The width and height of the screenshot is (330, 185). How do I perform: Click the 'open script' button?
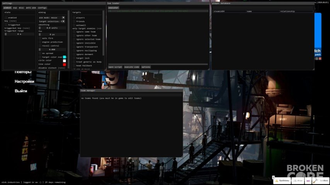115,67
